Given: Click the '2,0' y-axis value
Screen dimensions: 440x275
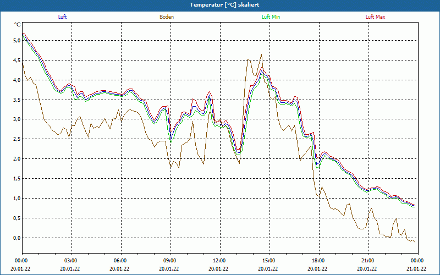Looking at the screenshot, I should point(17,159).
